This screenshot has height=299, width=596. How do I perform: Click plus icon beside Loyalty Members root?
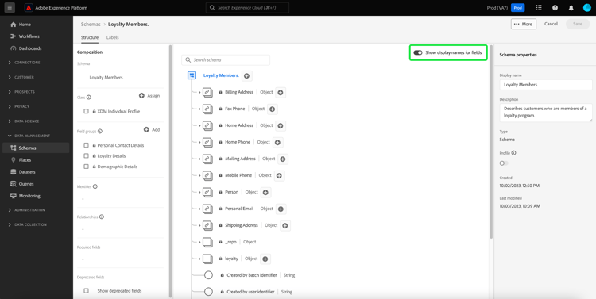[246, 76]
